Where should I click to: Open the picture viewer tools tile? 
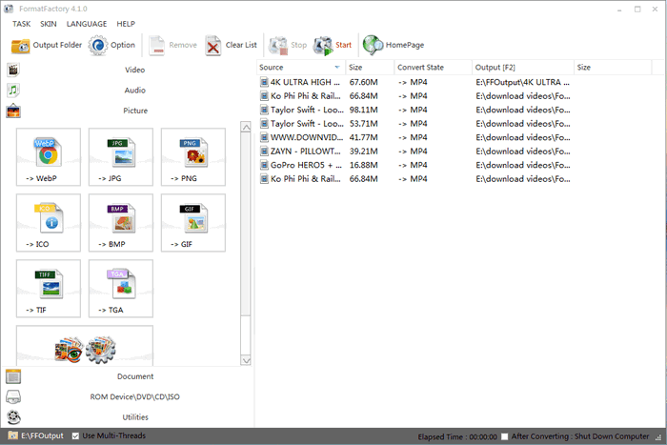pyautogui.click(x=85, y=346)
